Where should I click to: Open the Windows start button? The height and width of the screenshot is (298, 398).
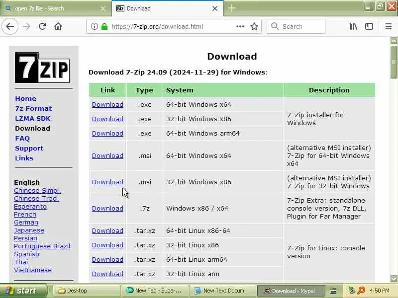(x=23, y=291)
